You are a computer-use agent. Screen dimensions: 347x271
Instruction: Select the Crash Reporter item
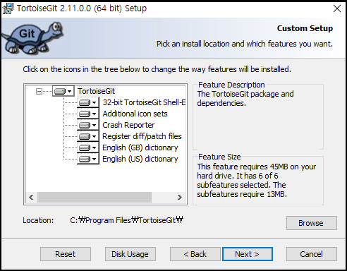(128, 125)
